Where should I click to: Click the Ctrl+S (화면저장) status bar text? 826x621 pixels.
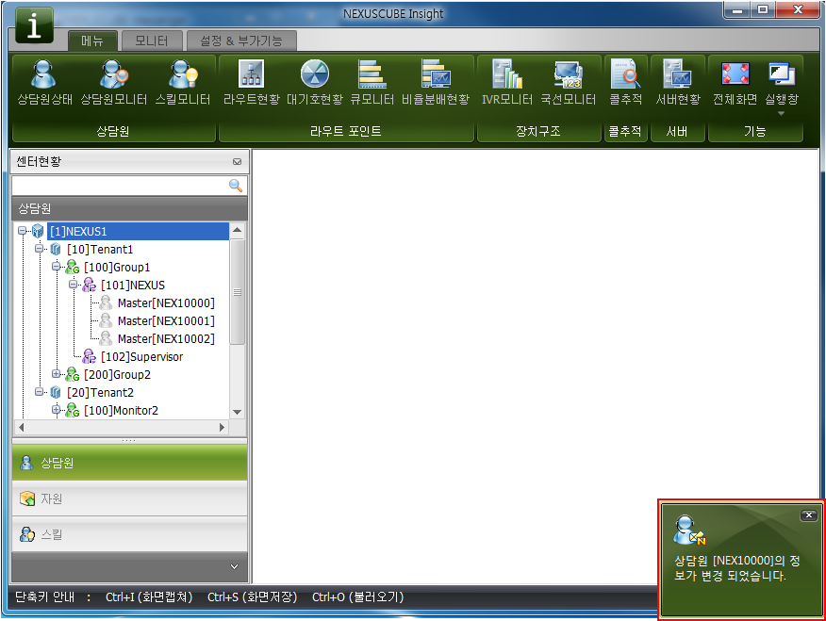click(x=252, y=596)
